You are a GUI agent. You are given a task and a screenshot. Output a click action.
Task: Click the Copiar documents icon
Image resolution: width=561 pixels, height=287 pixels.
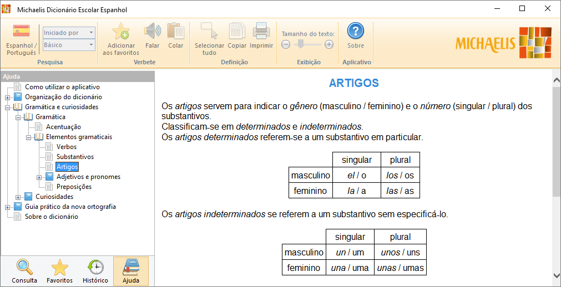point(237,32)
